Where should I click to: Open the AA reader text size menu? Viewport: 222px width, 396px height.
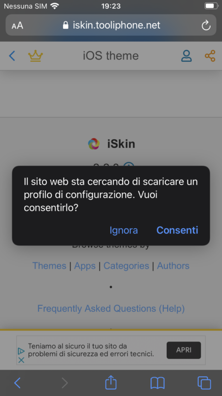(17, 26)
